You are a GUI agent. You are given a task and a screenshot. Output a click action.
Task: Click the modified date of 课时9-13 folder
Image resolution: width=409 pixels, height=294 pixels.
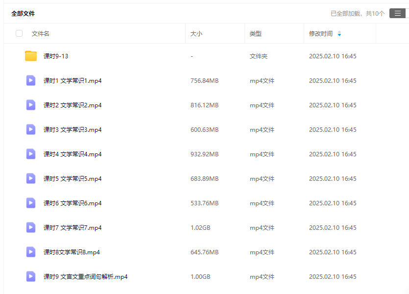tap(333, 56)
